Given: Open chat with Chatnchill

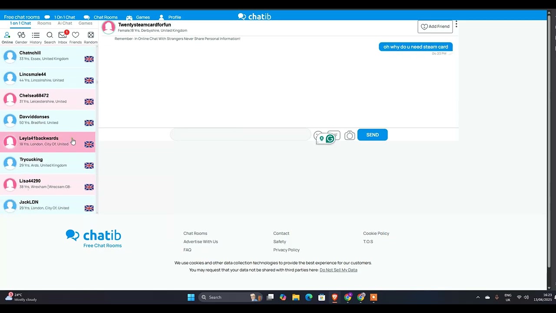Looking at the screenshot, I should [x=48, y=56].
